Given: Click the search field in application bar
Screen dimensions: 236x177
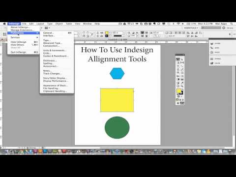Looking at the screenshot, I should (211, 28).
